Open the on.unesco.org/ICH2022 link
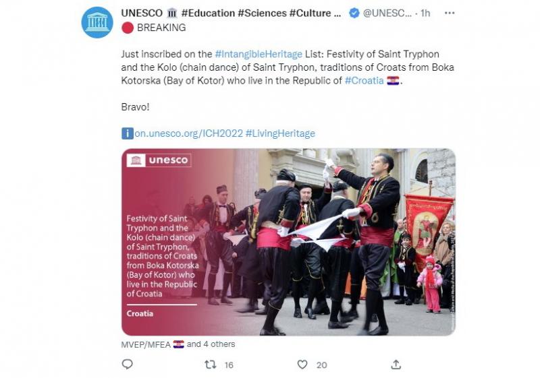Image resolution: width=540 pixels, height=378 pixels. point(189,133)
